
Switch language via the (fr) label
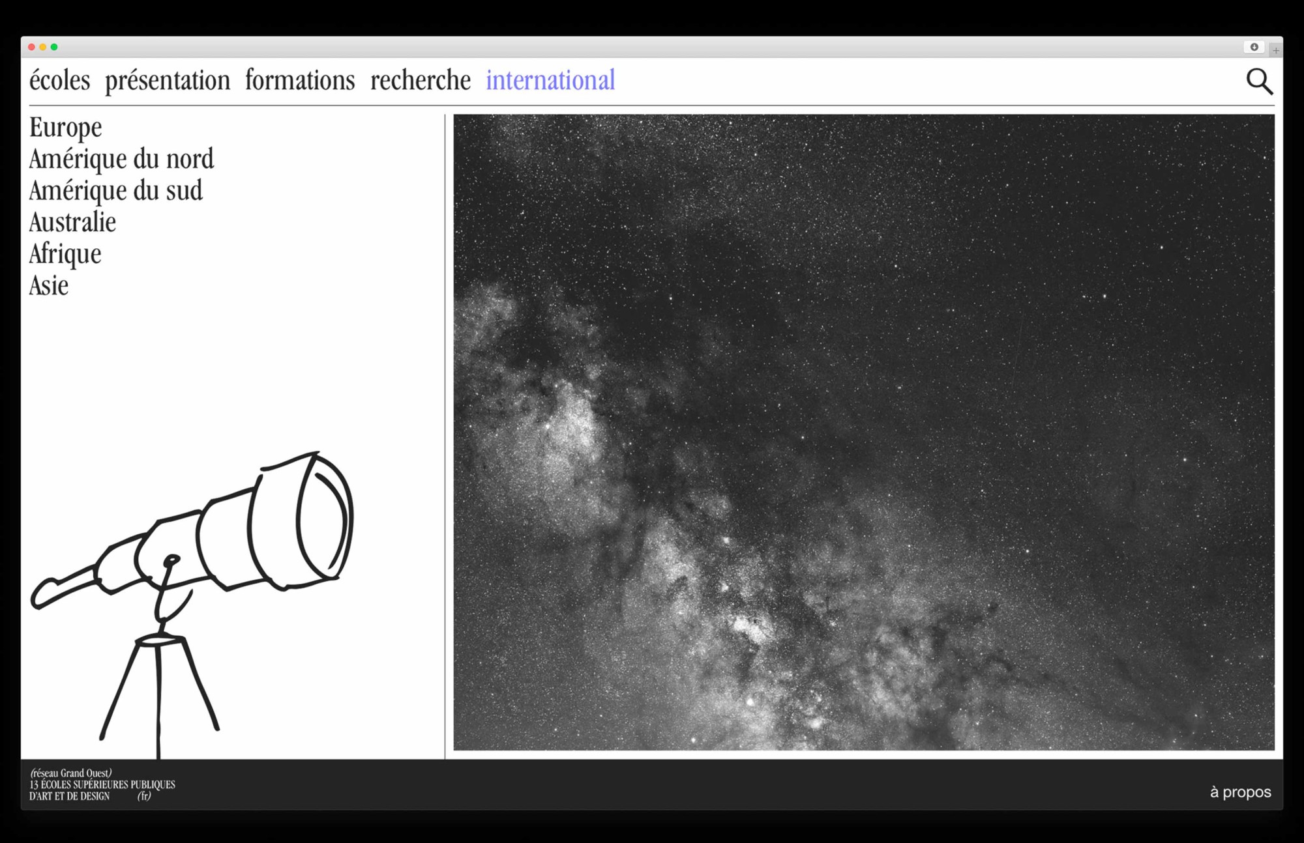pos(144,796)
